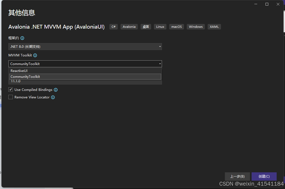This screenshot has width=285, height=189.
Task: Select ReactiveUI from the dropdown list
Action: pyautogui.click(x=85, y=71)
